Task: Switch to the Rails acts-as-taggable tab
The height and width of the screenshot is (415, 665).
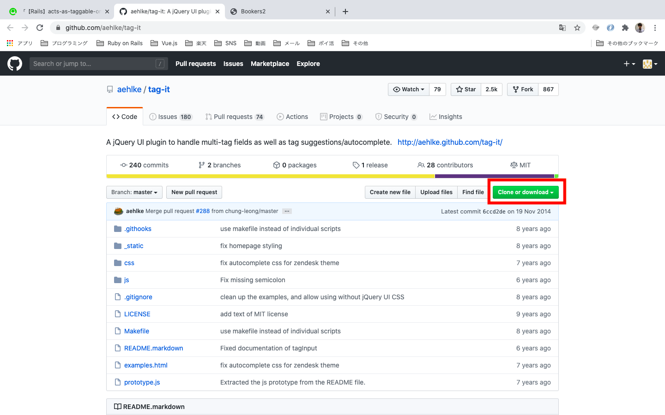Action: point(59,12)
